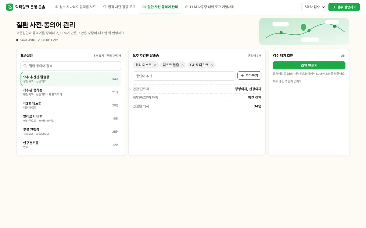
Task: Click the 허리 디스크 chip label
Action: pos(143,65)
